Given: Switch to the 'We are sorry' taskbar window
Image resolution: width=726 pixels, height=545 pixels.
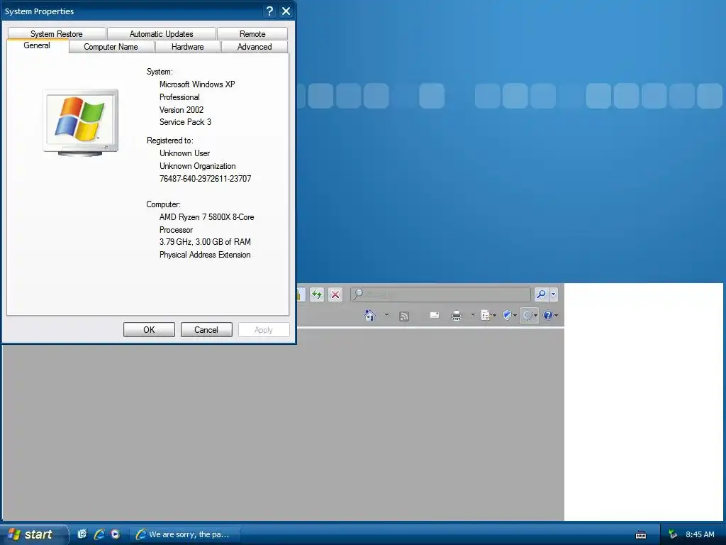Looking at the screenshot, I should click(184, 534).
